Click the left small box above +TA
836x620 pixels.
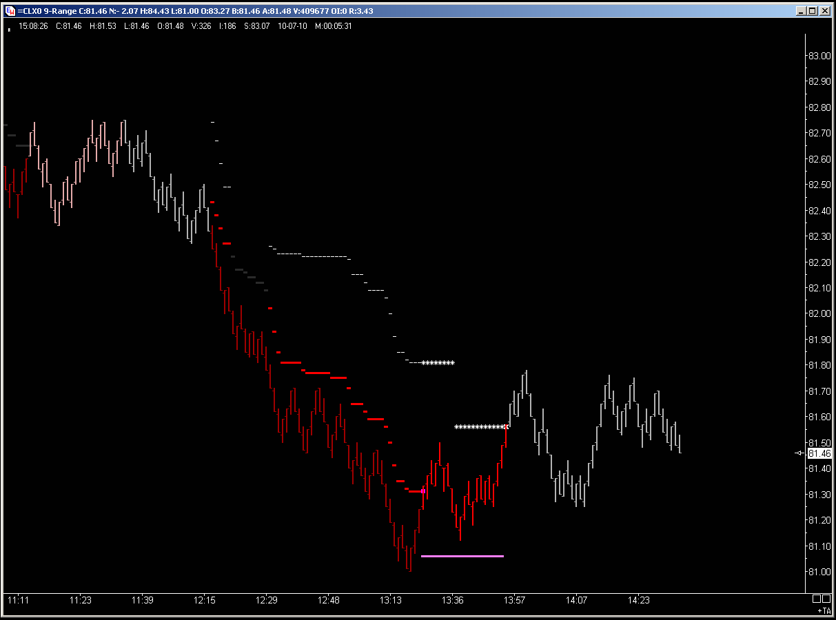click(x=817, y=599)
